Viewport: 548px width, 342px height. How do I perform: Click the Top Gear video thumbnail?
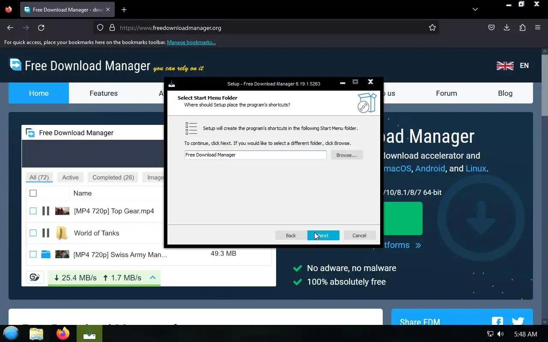pyautogui.click(x=62, y=211)
